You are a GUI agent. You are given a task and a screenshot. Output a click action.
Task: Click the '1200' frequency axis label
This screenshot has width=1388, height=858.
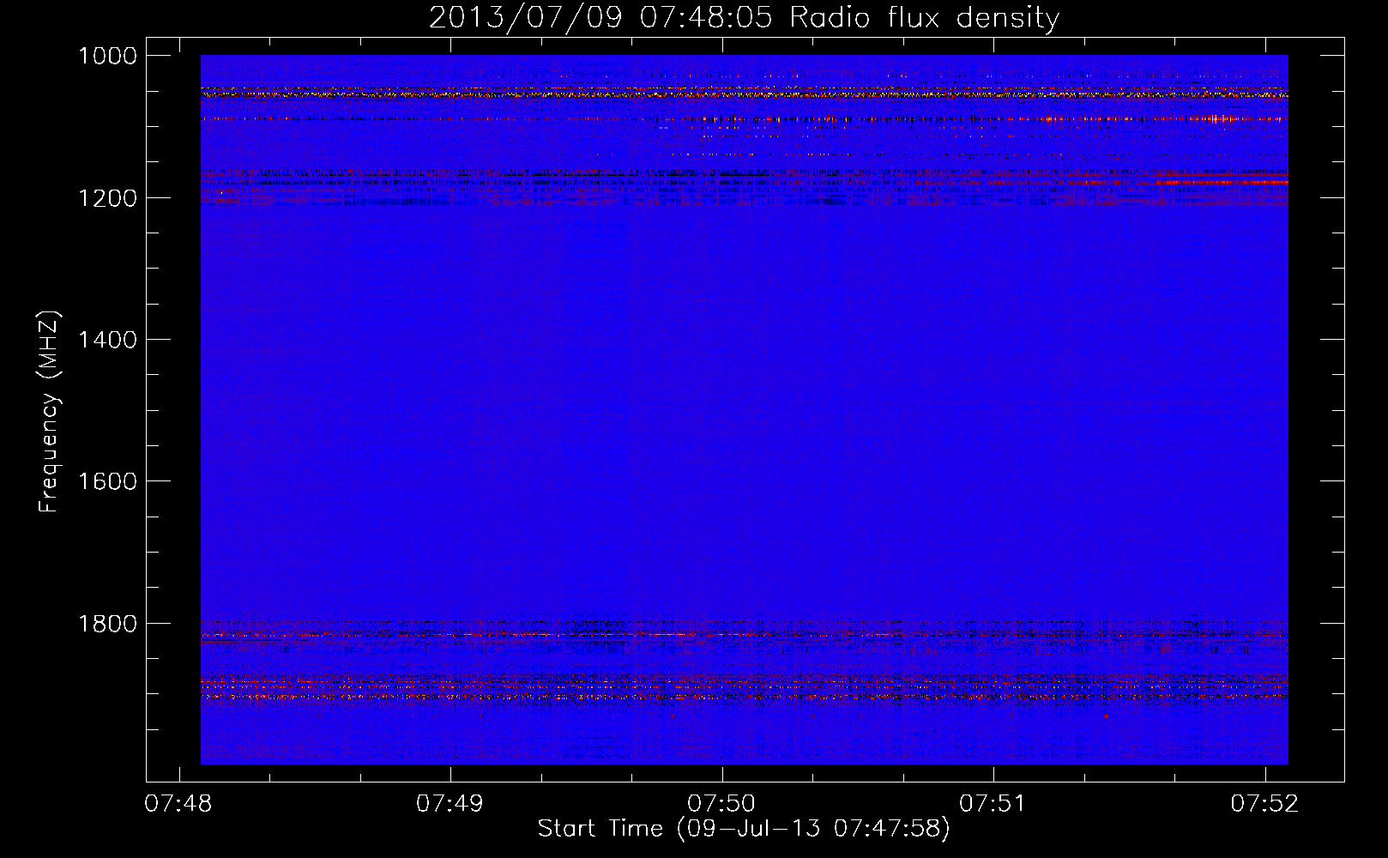pyautogui.click(x=107, y=197)
